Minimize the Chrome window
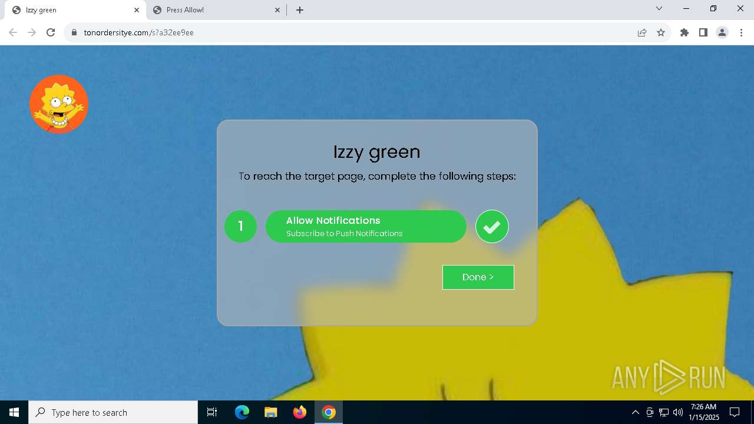Viewport: 754px width, 424px height. 686,8
